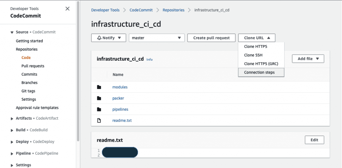Open the modules folder link
The image size is (342, 168).
[x=120, y=87]
